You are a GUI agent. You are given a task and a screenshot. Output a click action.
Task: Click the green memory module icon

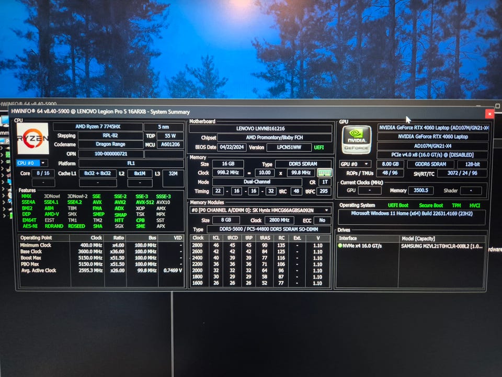(324, 173)
